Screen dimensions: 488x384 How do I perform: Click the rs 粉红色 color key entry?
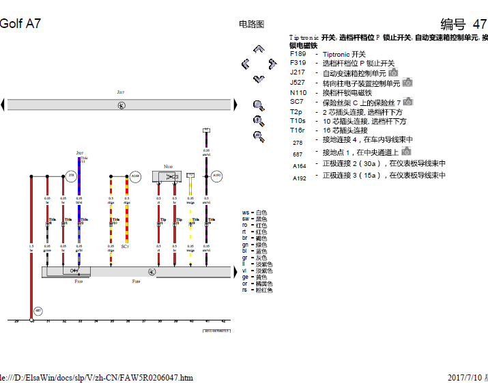click(x=257, y=290)
